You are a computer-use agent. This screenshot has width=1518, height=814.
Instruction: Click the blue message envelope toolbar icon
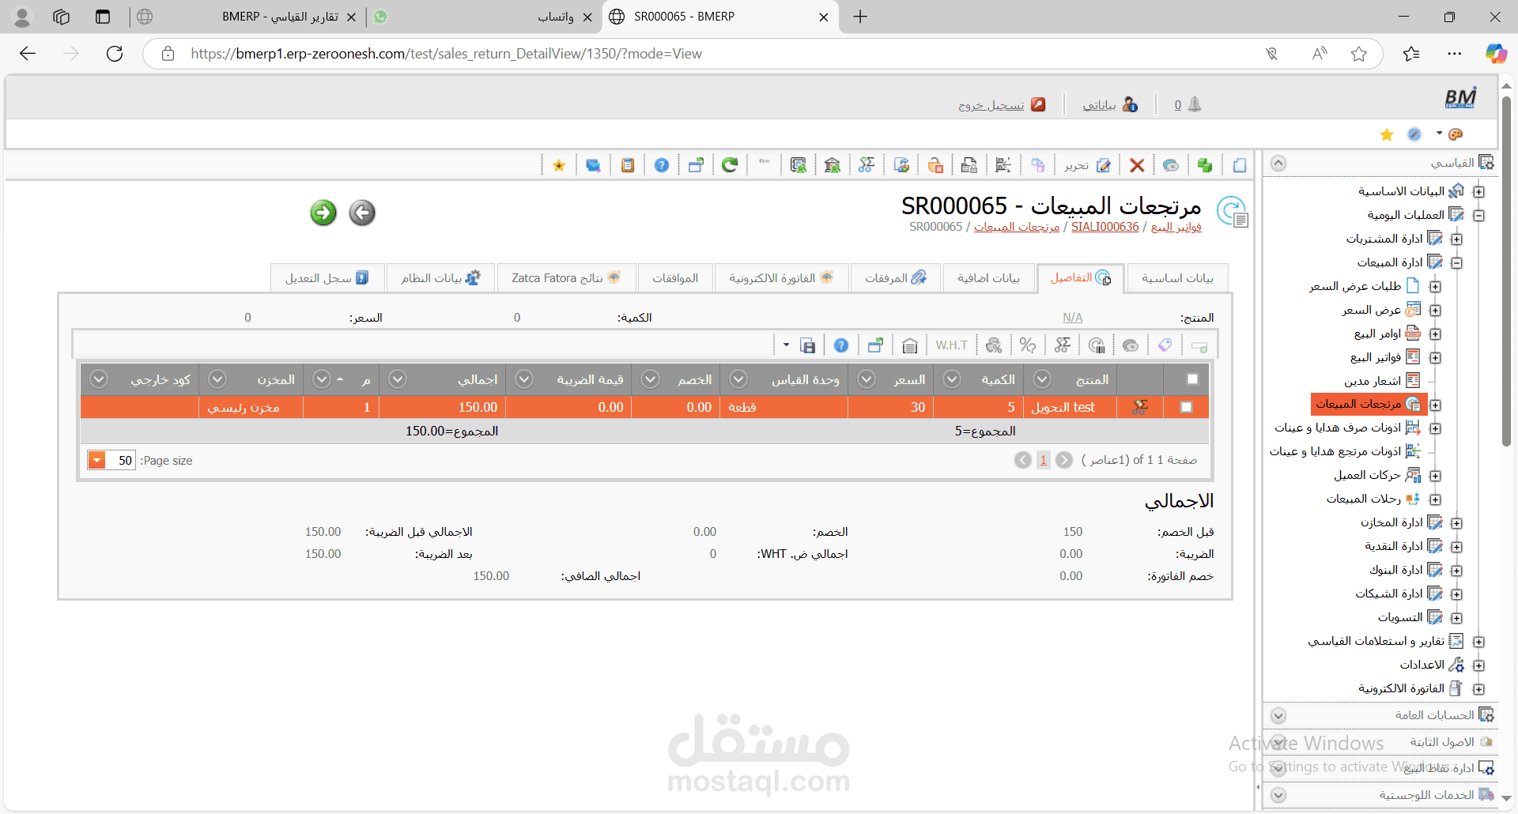593,165
